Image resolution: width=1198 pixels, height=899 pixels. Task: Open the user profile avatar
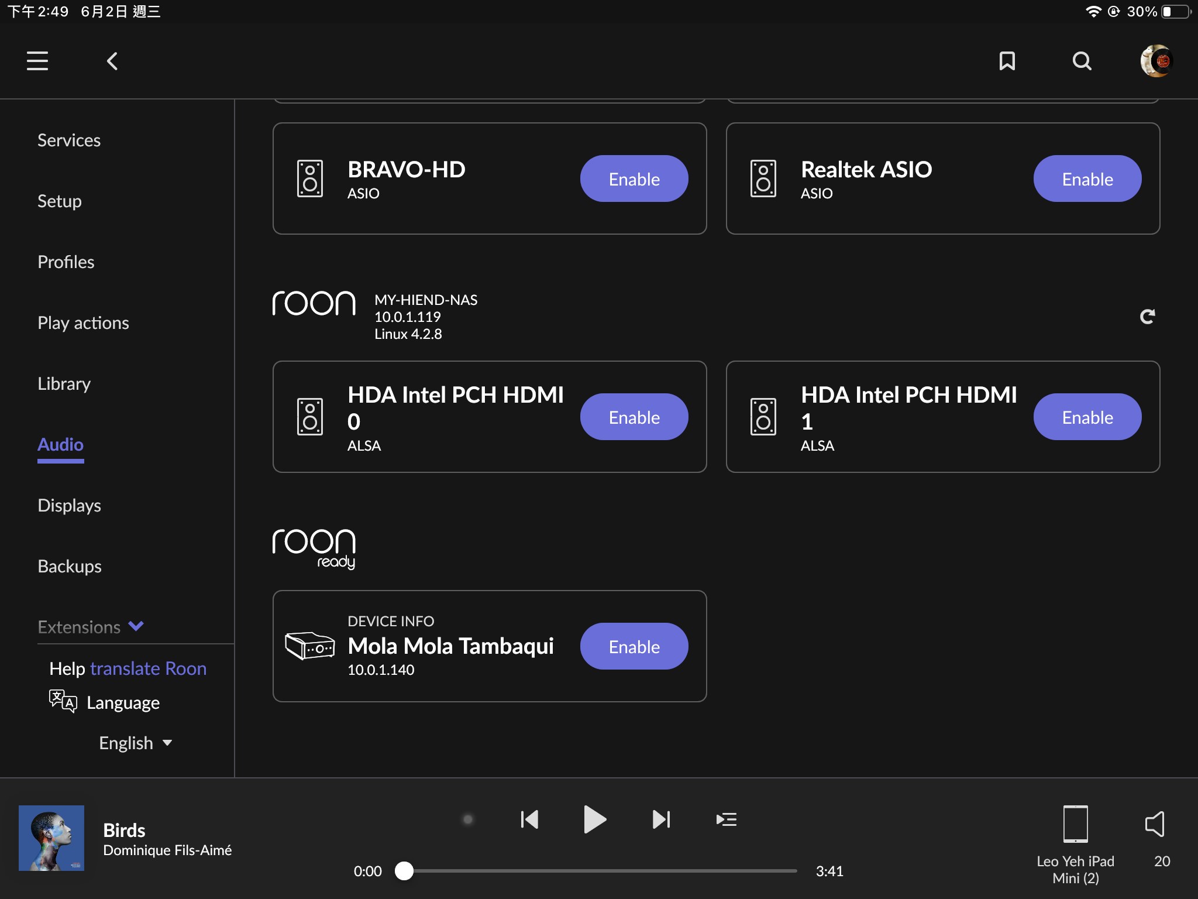click(1156, 61)
